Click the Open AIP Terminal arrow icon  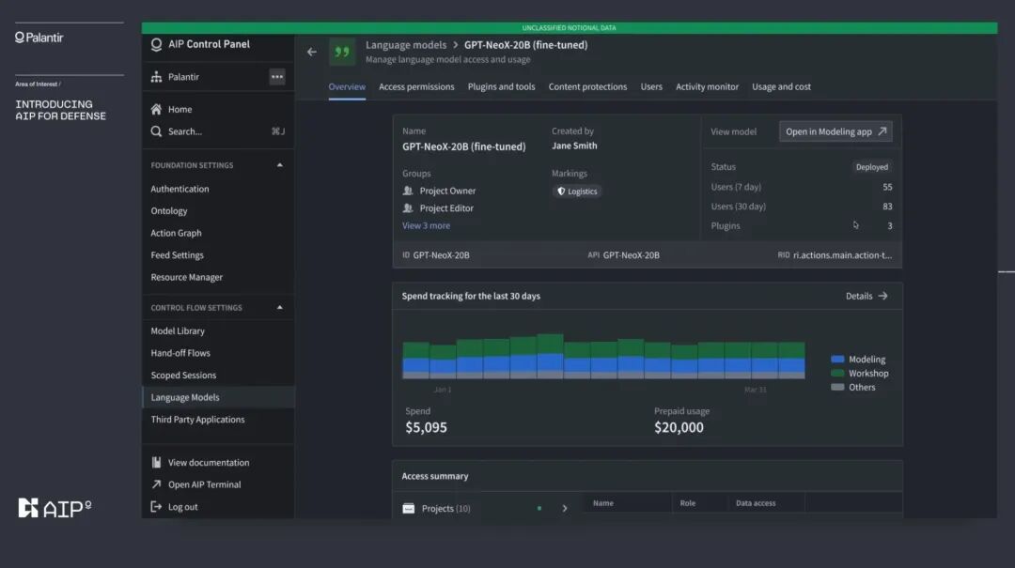[156, 484]
